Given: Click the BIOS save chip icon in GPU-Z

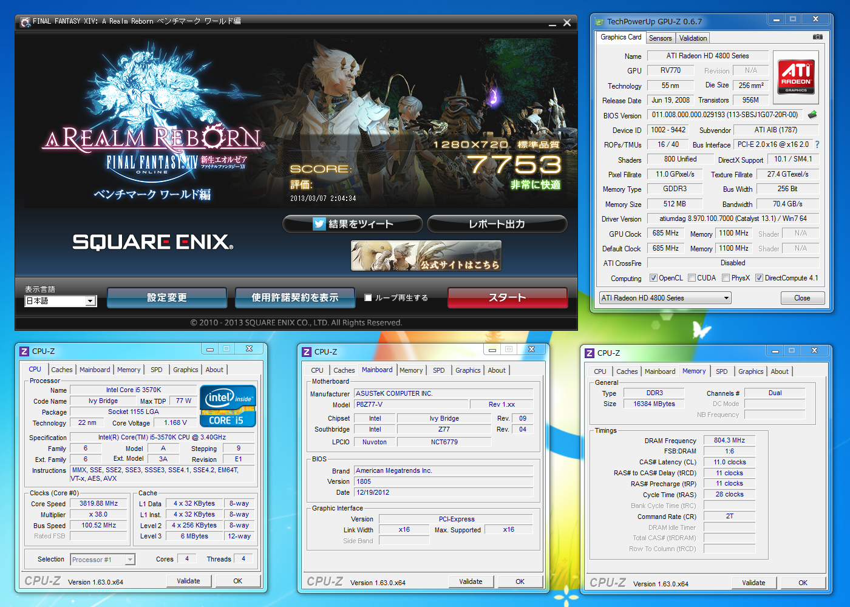Looking at the screenshot, I should pyautogui.click(x=812, y=114).
